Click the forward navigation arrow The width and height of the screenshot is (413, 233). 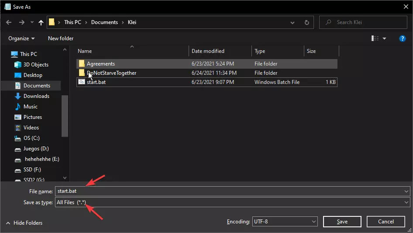coord(21,22)
